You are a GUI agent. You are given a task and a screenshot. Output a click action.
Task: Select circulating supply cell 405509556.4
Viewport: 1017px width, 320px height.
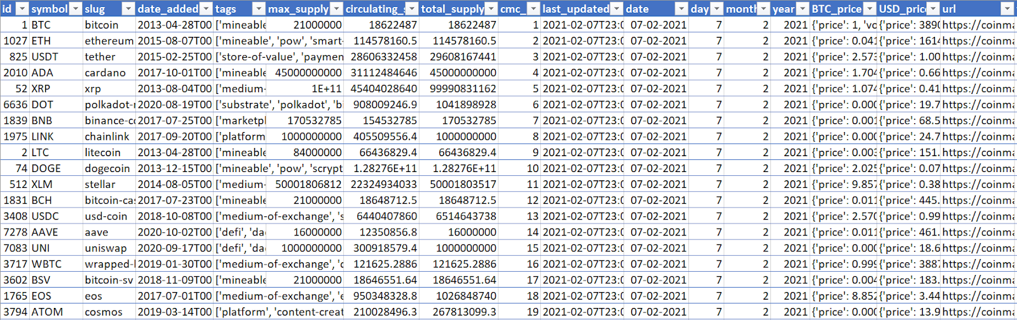[381, 136]
